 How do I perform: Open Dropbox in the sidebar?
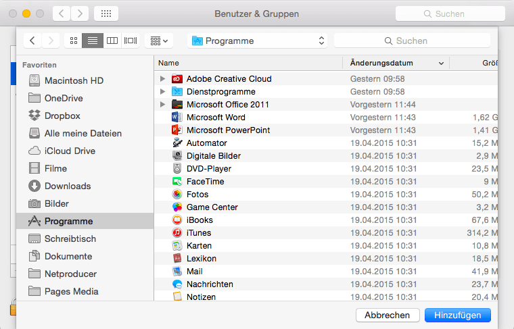pyautogui.click(x=62, y=116)
